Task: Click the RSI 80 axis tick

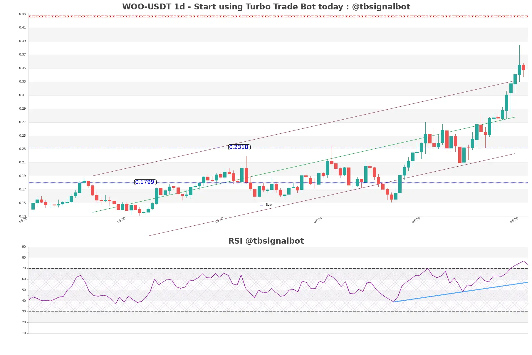Action: tap(24, 257)
